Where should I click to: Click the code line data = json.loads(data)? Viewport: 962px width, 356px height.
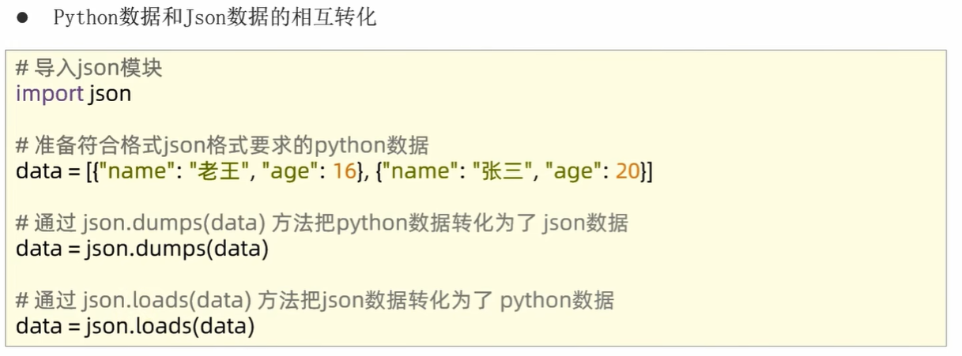click(135, 325)
